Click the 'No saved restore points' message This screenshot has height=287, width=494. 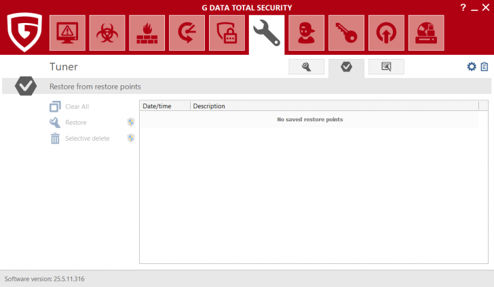tap(310, 119)
